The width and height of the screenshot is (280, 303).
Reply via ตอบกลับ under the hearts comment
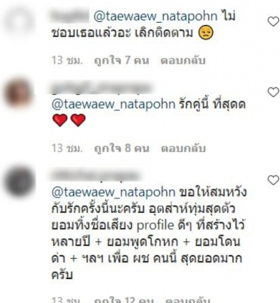[183, 148]
